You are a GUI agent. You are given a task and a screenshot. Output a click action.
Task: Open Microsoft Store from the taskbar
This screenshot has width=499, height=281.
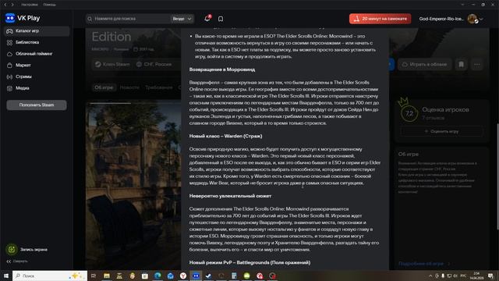[145, 276]
